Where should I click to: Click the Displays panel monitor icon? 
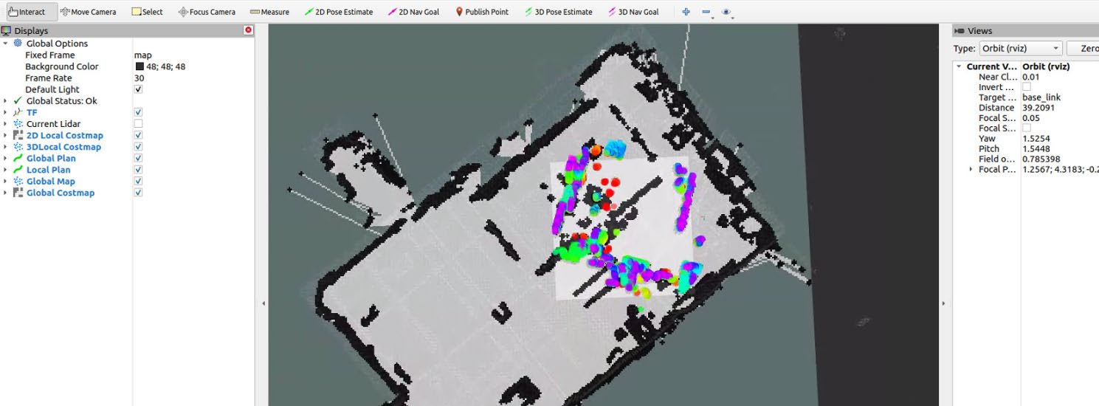coord(6,31)
